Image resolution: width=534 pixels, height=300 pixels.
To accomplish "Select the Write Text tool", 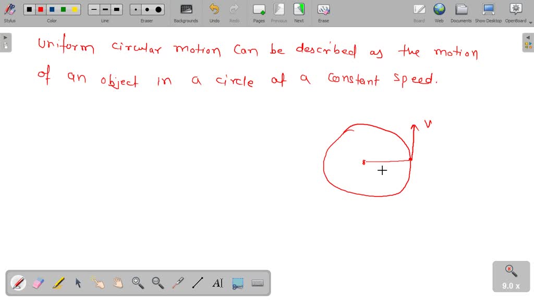I will [x=217, y=283].
